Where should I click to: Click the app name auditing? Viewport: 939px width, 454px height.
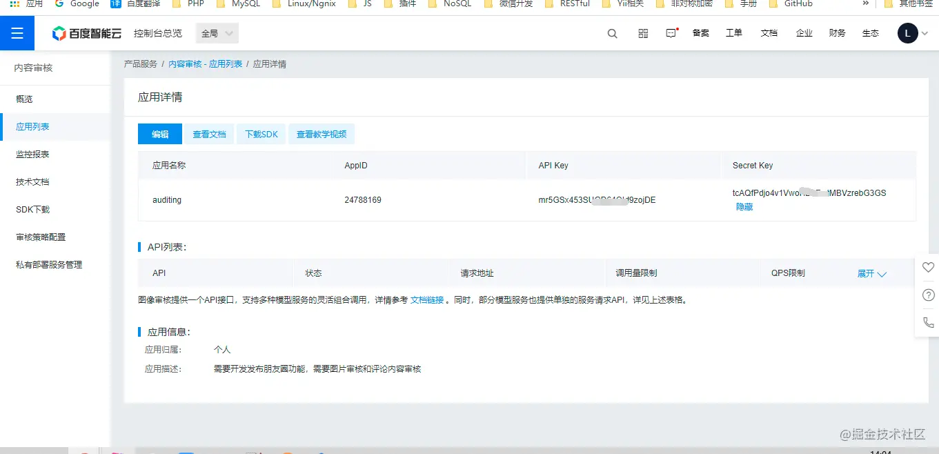pos(167,200)
